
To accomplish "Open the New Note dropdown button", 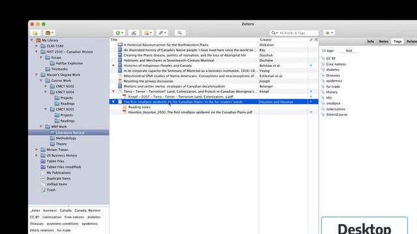I will pos(148,32).
